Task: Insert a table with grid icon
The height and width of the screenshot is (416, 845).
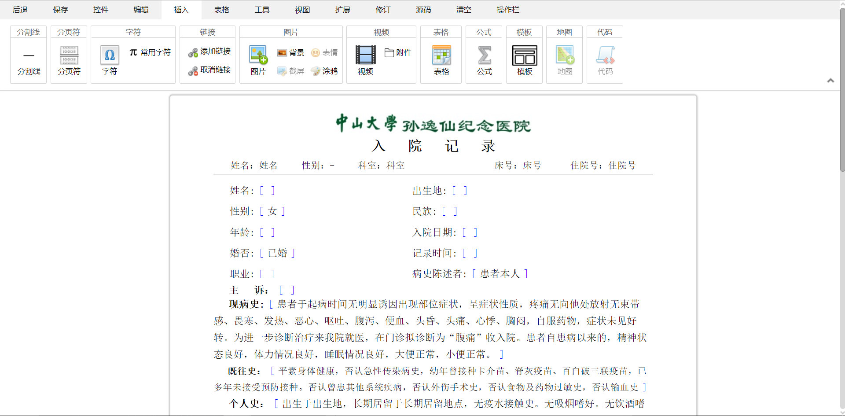Action: click(x=441, y=55)
